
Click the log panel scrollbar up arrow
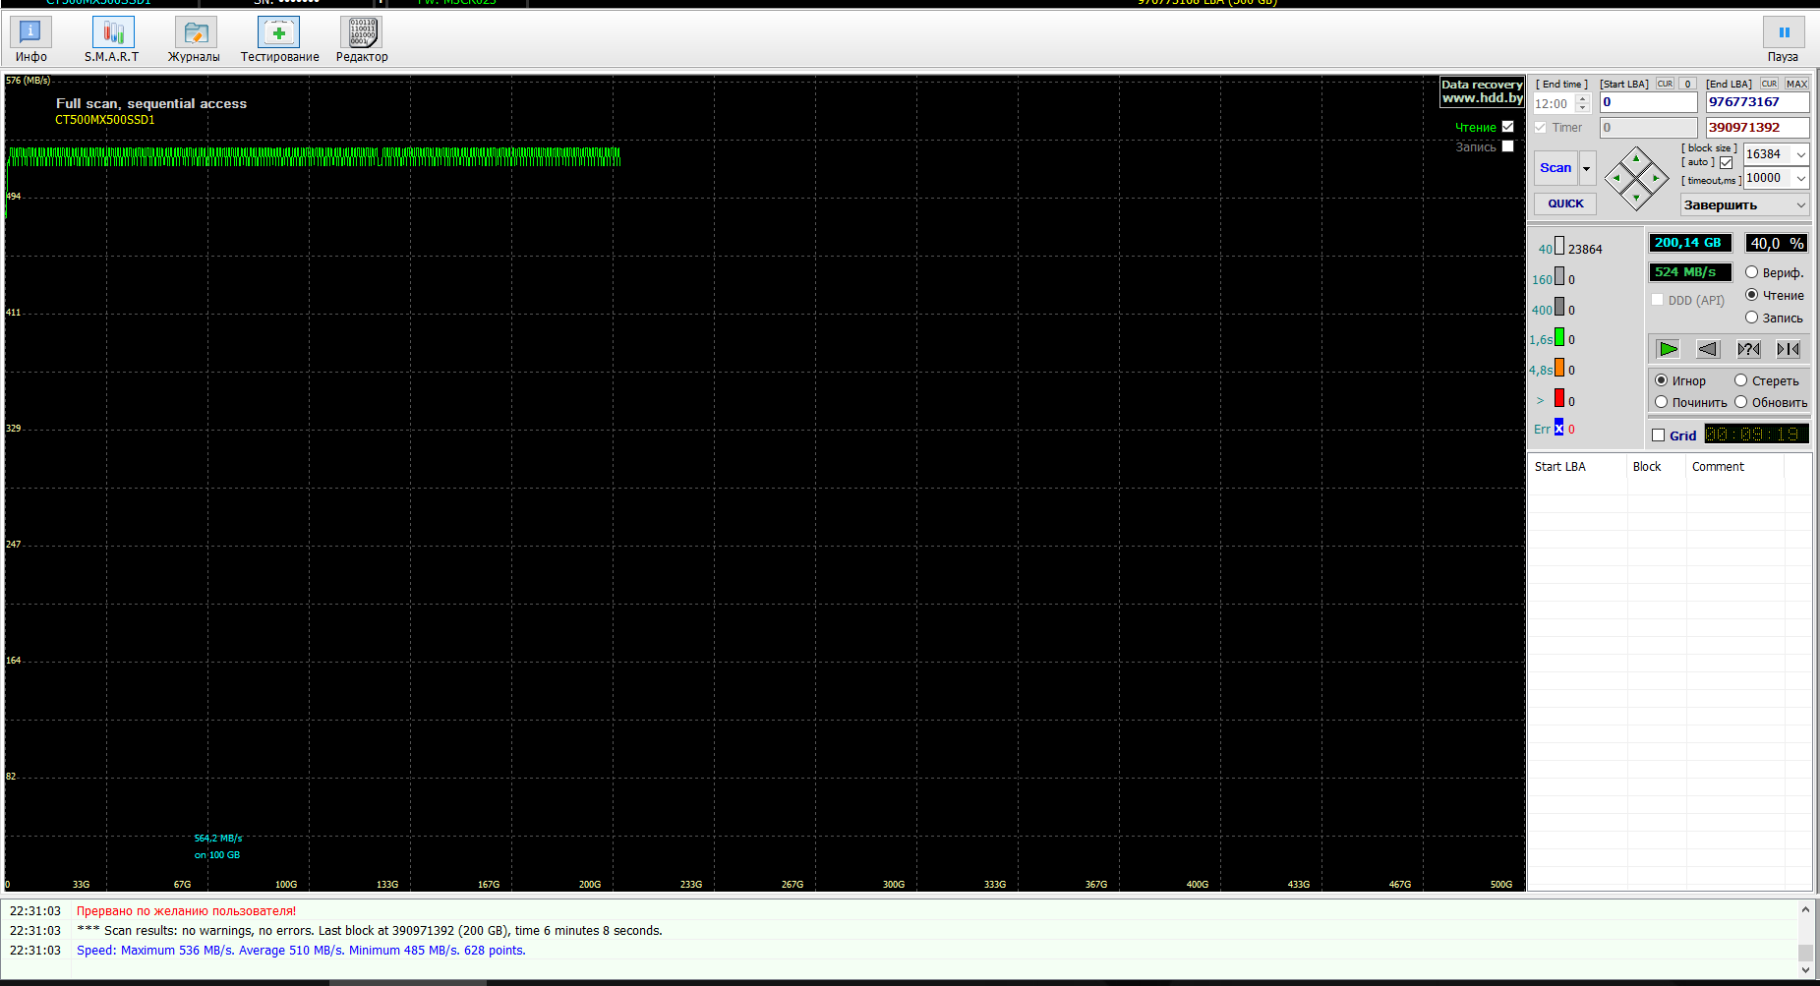pyautogui.click(x=1805, y=909)
